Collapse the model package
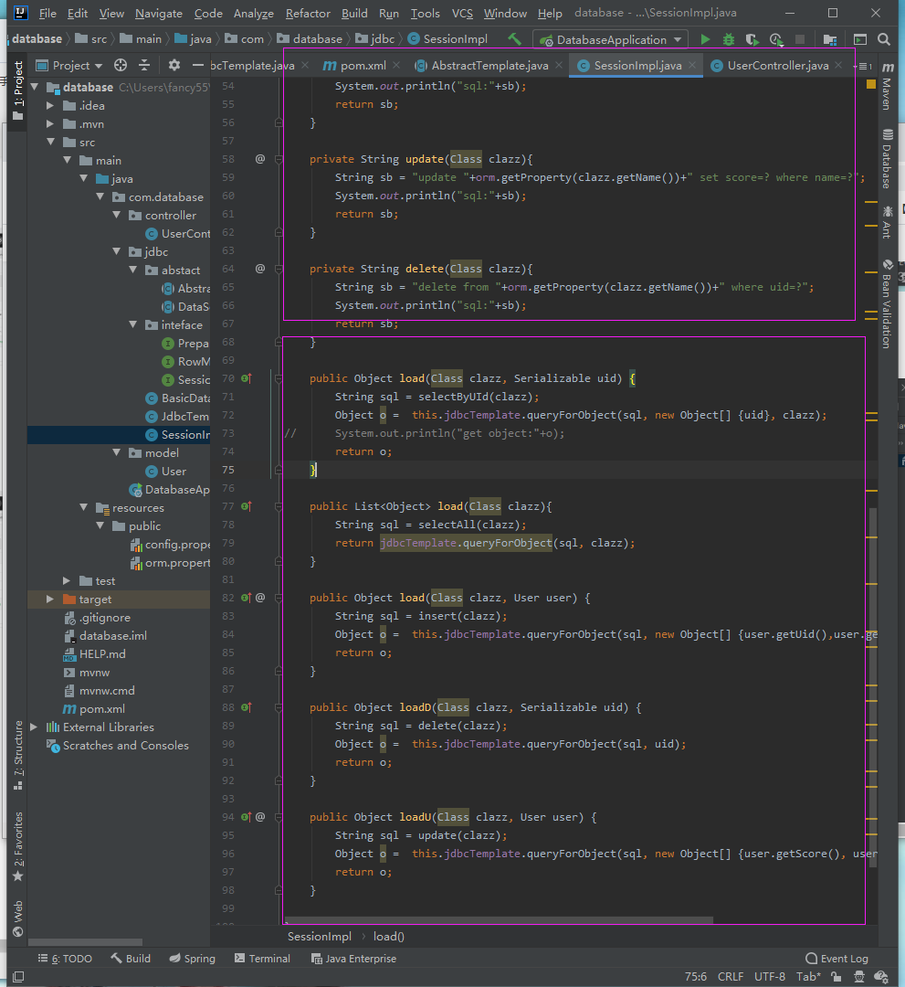Image resolution: width=905 pixels, height=987 pixels. (x=116, y=452)
